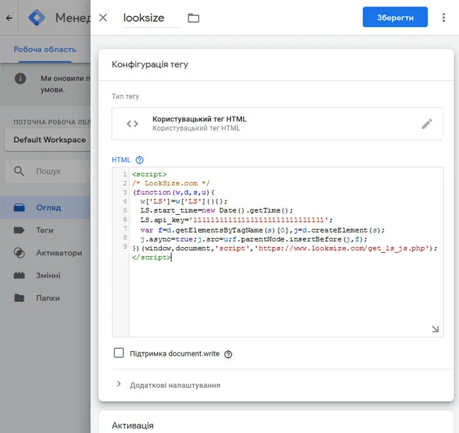Click the Огляд briefcase icon
The image size is (459, 433).
tap(19, 208)
